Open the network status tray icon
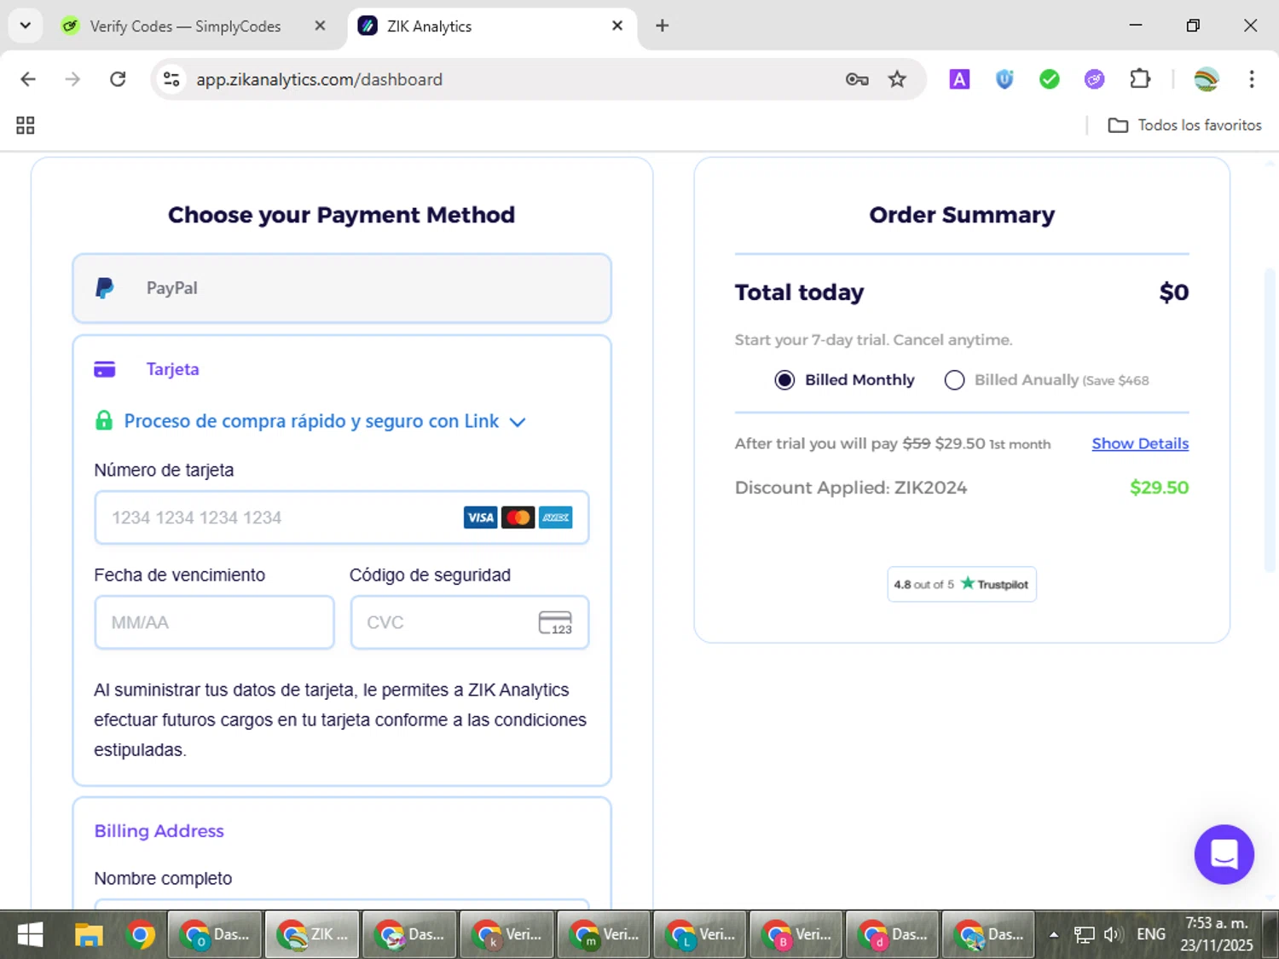Image resolution: width=1279 pixels, height=959 pixels. pyautogui.click(x=1084, y=935)
